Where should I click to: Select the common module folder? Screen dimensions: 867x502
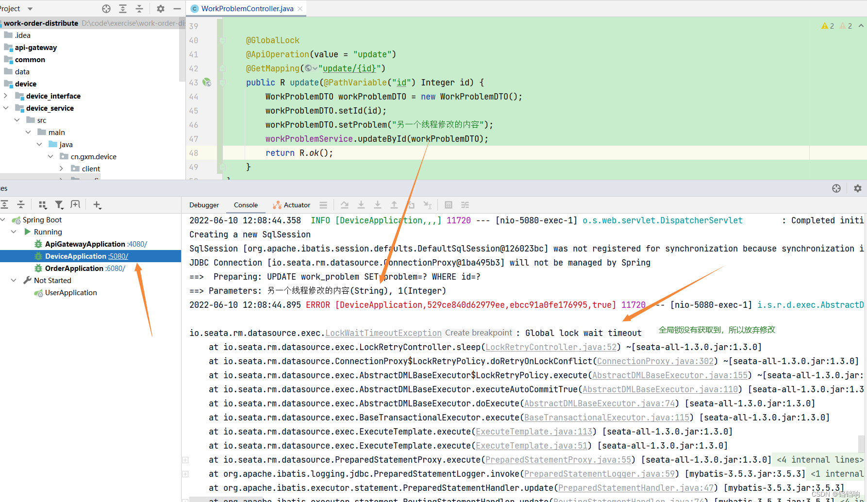(30, 59)
